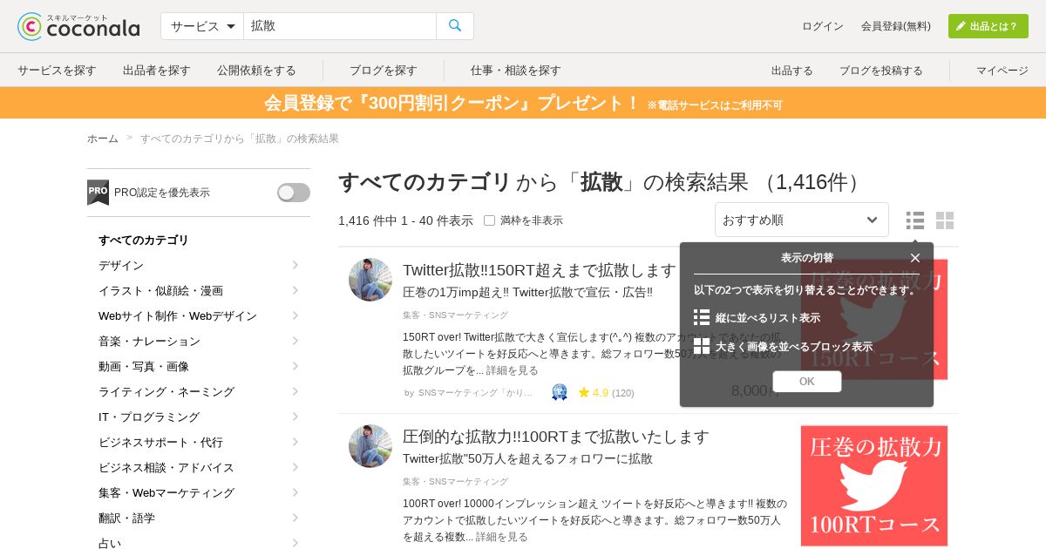Click seller name SNSマーケティング「かり...
This screenshot has height=549, width=1046.
[x=475, y=393]
